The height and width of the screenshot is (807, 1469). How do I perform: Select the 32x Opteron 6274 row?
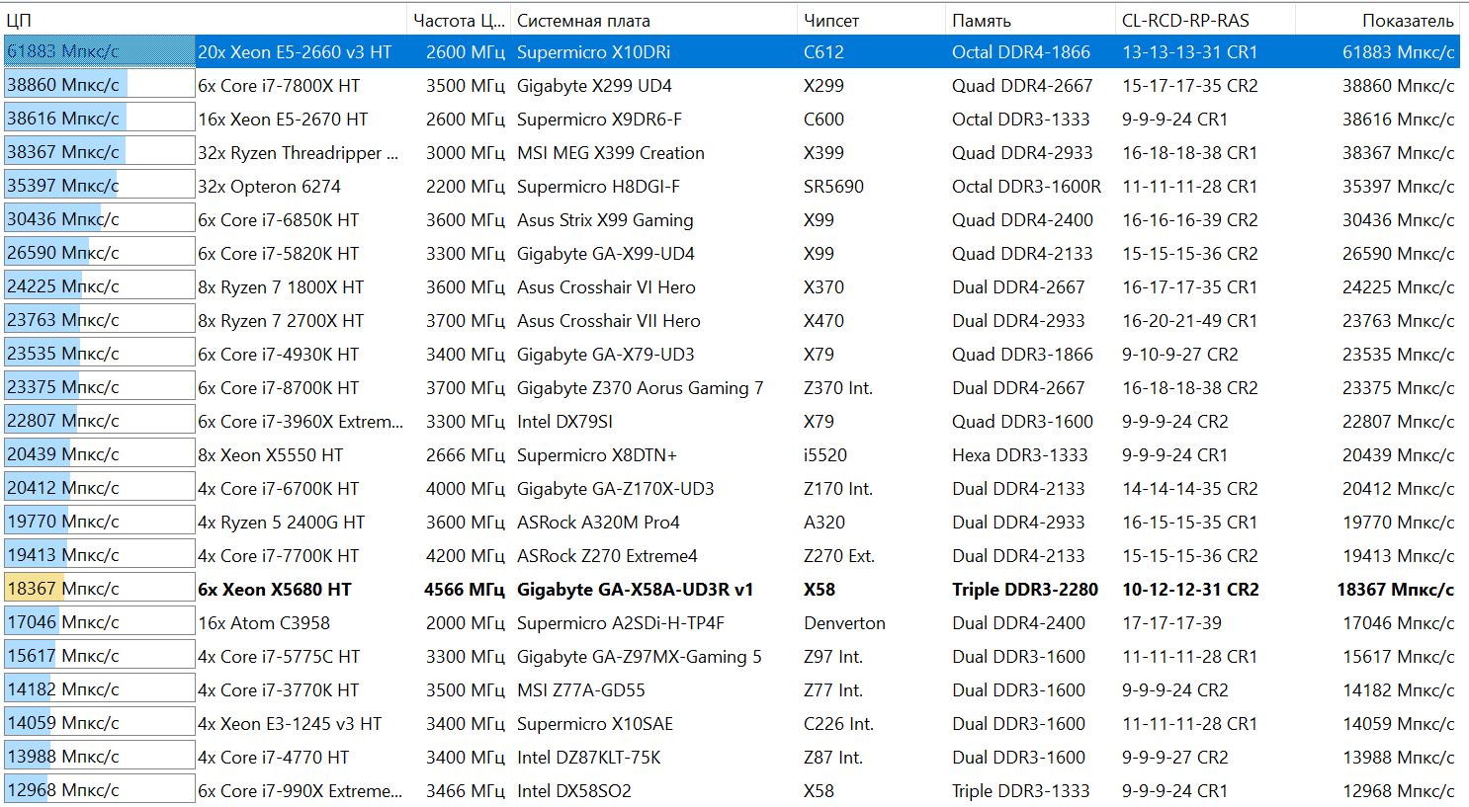[269, 187]
